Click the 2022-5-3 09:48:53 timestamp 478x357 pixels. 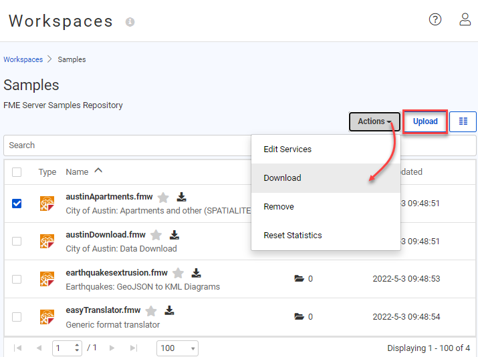[x=406, y=278]
